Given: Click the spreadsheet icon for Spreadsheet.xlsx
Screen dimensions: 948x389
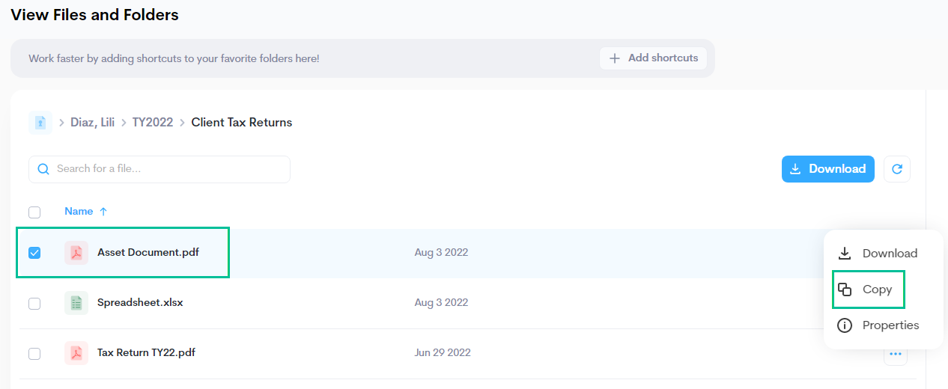Looking at the screenshot, I should click(76, 303).
